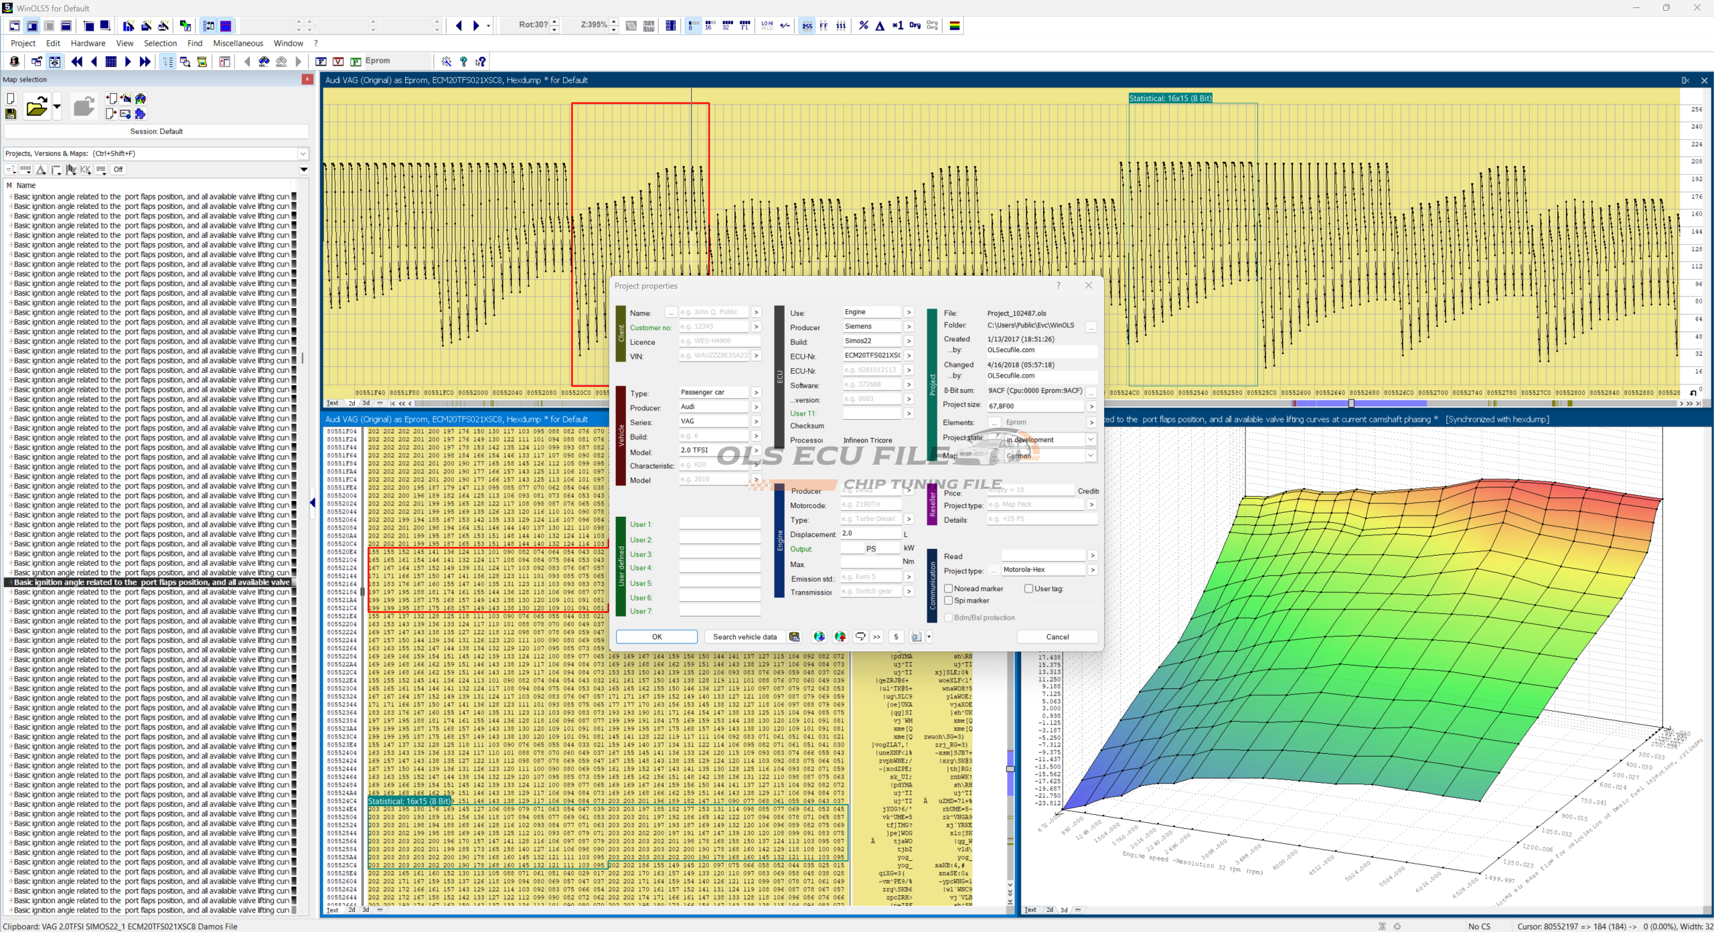Click the P Eprom element icon
1714x932 pixels.
click(x=356, y=62)
